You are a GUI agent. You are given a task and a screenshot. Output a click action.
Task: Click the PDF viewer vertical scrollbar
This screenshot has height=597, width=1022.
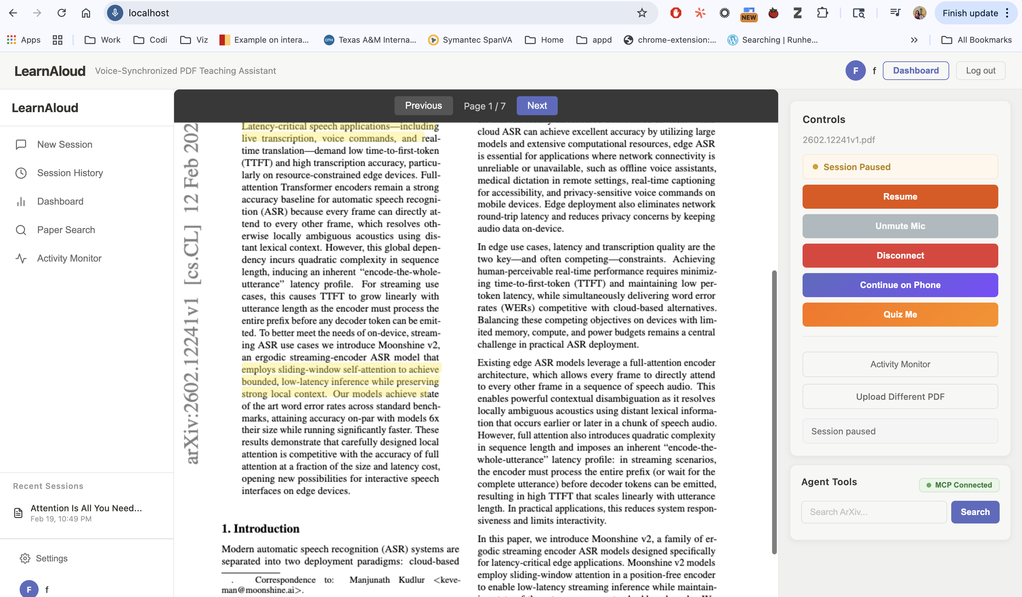coord(774,412)
